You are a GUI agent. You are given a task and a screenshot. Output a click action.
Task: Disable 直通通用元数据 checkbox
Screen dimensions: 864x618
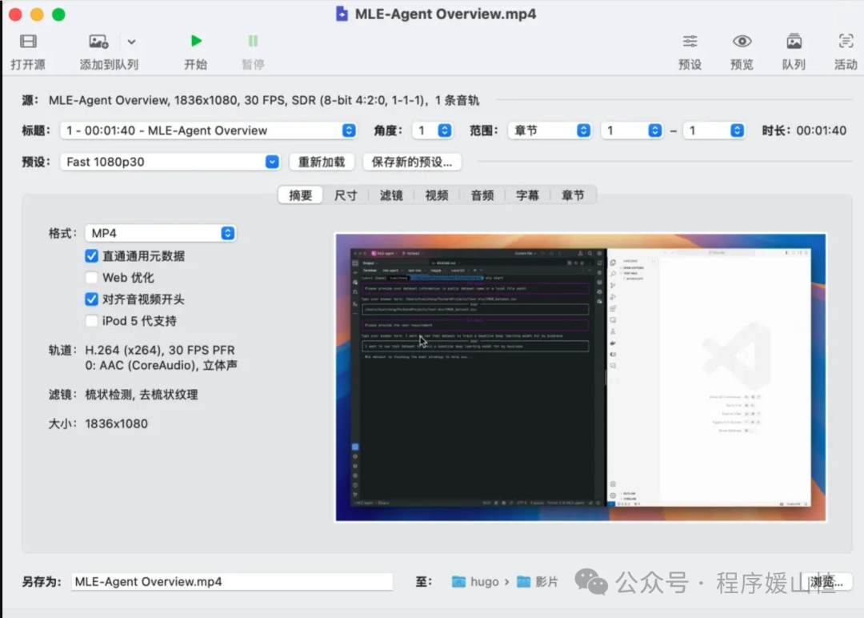93,256
